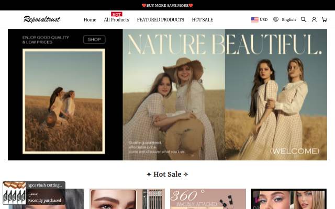Click the SHOP button on banner
Image resolution: width=335 pixels, height=209 pixels.
(94, 40)
